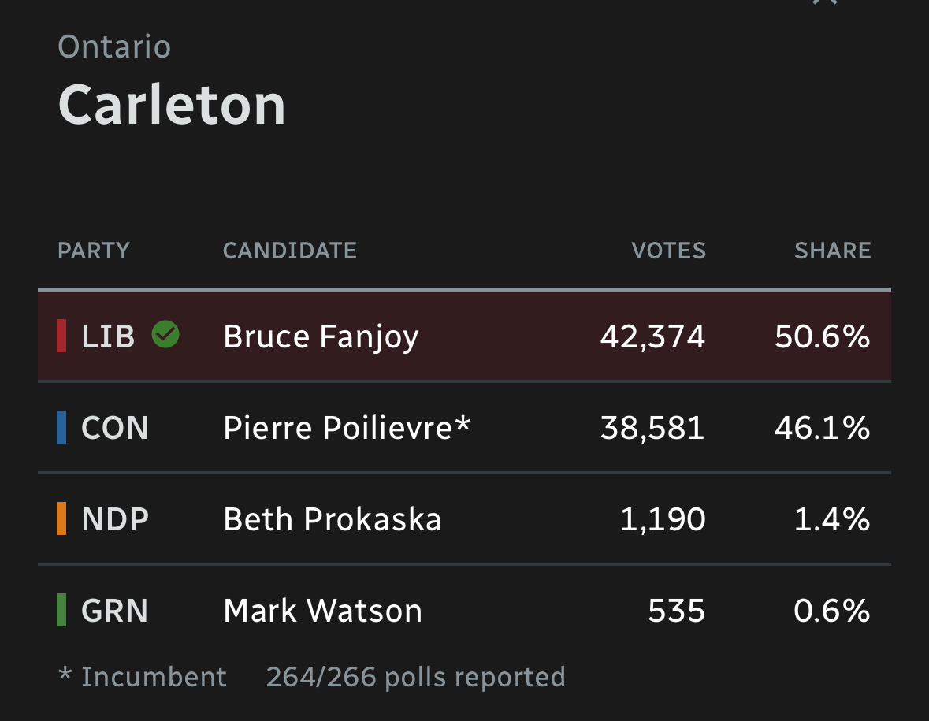Sort by the CANDIDATE column header
The width and height of the screenshot is (929, 721).
tap(290, 251)
